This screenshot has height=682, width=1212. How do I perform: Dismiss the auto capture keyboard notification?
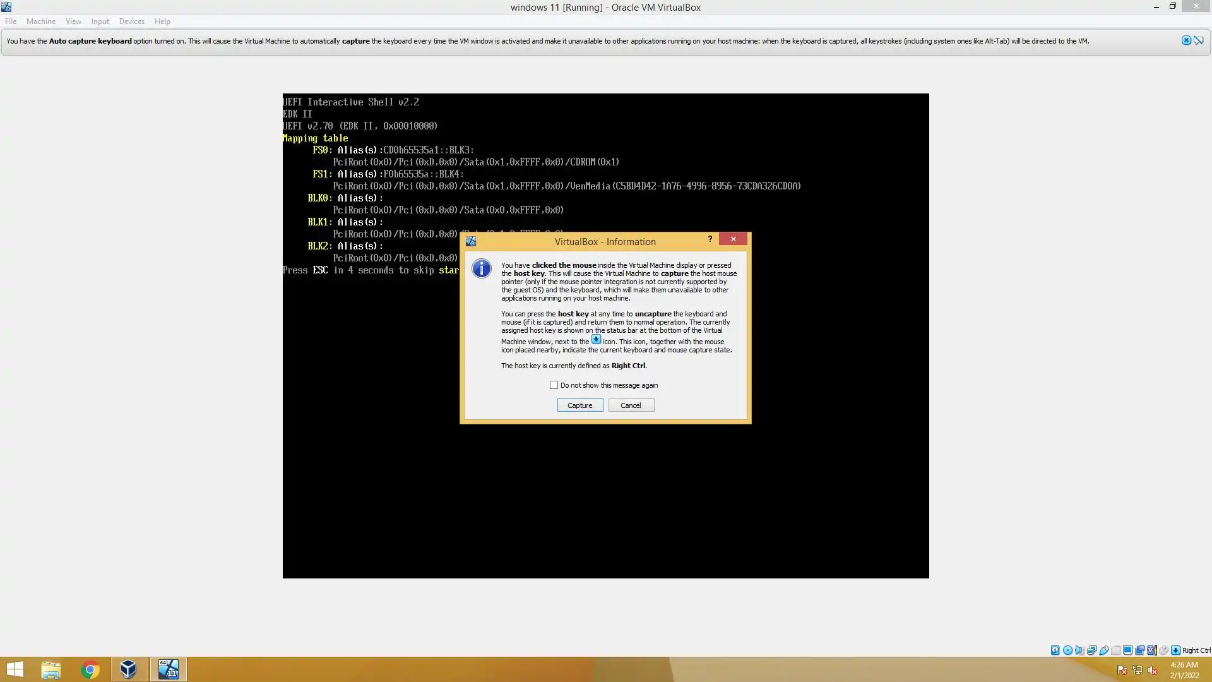pos(1186,40)
